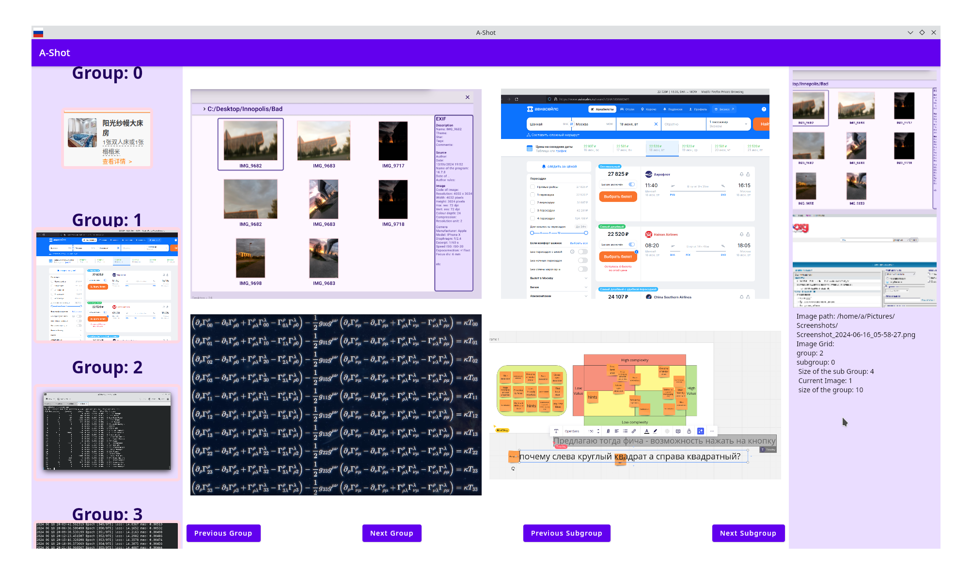972x586 pixels.
Task: Click the link icon in the whiteboard toolbar
Action: click(x=634, y=431)
